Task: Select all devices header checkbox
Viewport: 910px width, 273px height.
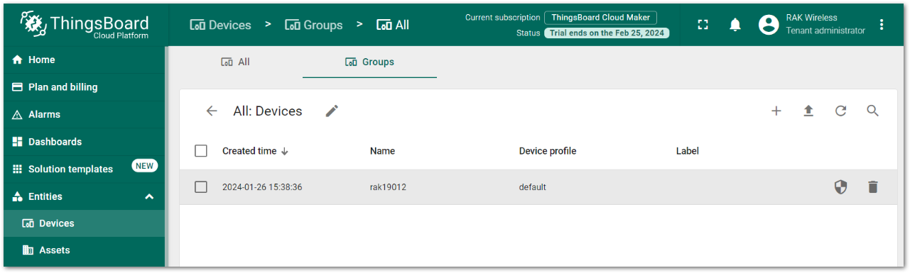Action: 201,151
